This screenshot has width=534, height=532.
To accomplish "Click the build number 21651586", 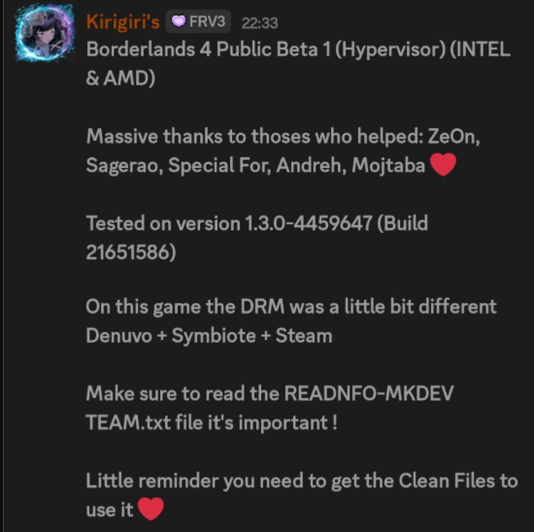I will pyautogui.click(x=131, y=252).
